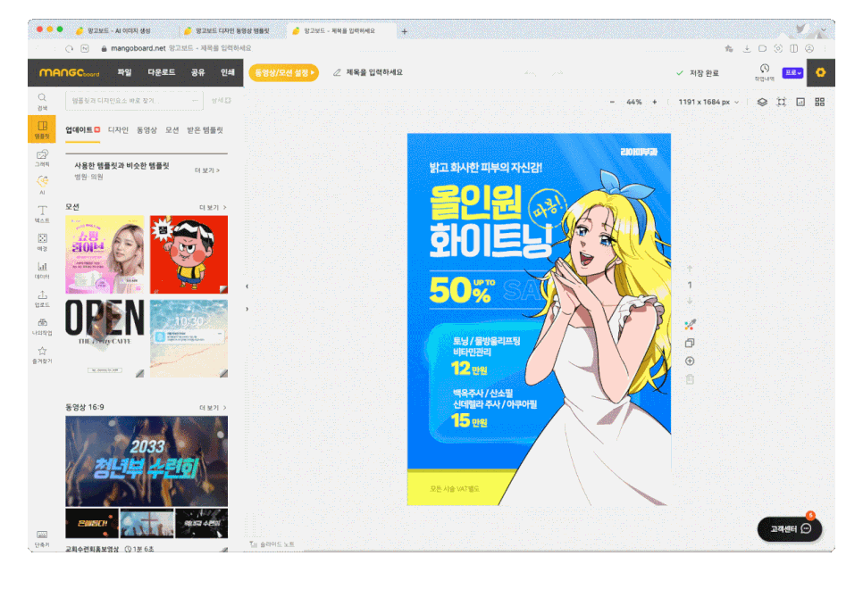Open the 단축키 keyboard shortcuts icon
The image size is (863, 589).
pos(42,539)
